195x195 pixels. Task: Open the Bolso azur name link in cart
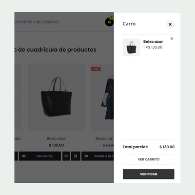pos(153,41)
